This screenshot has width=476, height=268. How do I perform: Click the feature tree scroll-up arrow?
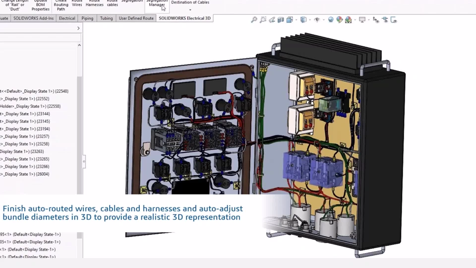point(79,45)
